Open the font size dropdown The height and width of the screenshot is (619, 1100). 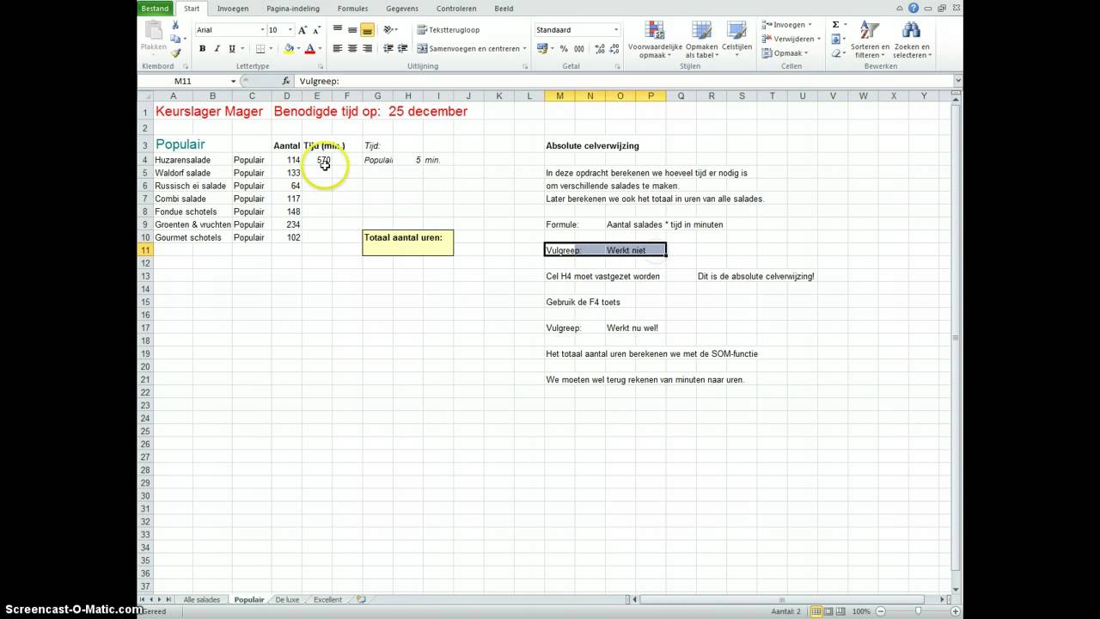pyautogui.click(x=289, y=30)
